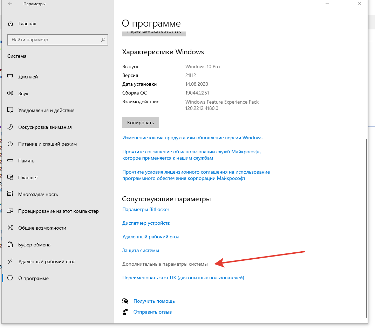Viewport: 375px width, 329px height.
Task: Click the magnifier icon in the search box
Action: tap(103, 40)
